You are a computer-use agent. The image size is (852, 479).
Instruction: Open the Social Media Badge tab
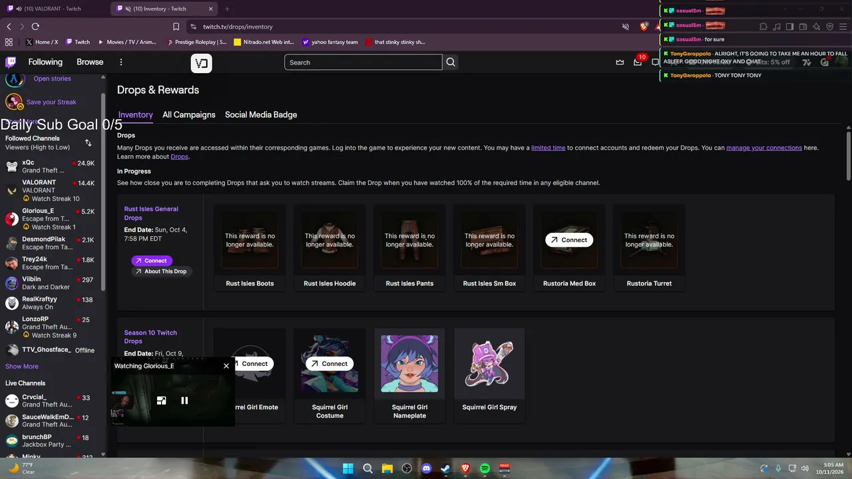click(261, 114)
